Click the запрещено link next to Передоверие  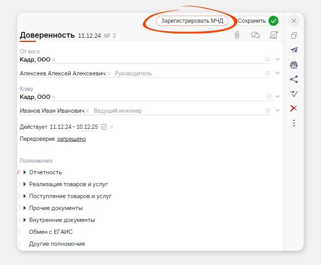72,139
